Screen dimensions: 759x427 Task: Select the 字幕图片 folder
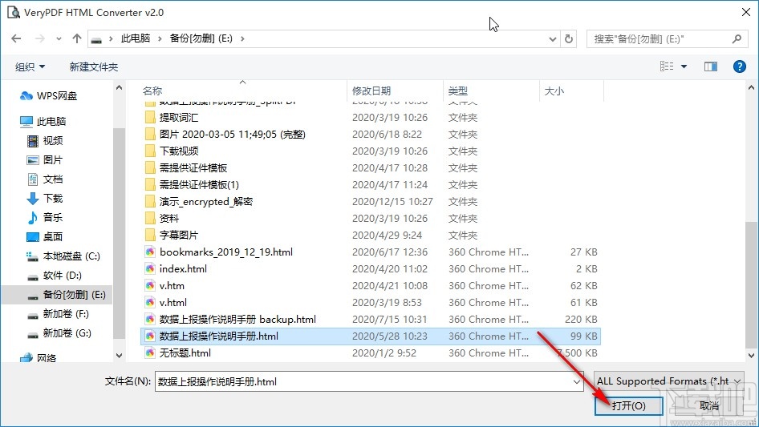(x=179, y=235)
